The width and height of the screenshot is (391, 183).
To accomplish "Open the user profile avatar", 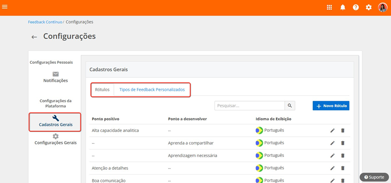I will (383, 7).
